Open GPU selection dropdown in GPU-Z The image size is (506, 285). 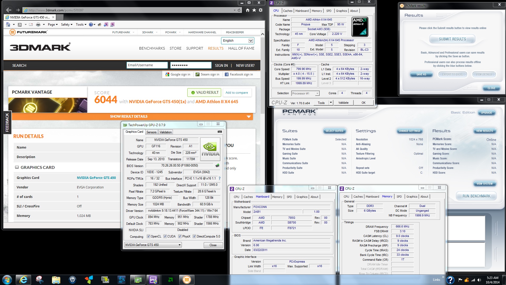point(153,245)
